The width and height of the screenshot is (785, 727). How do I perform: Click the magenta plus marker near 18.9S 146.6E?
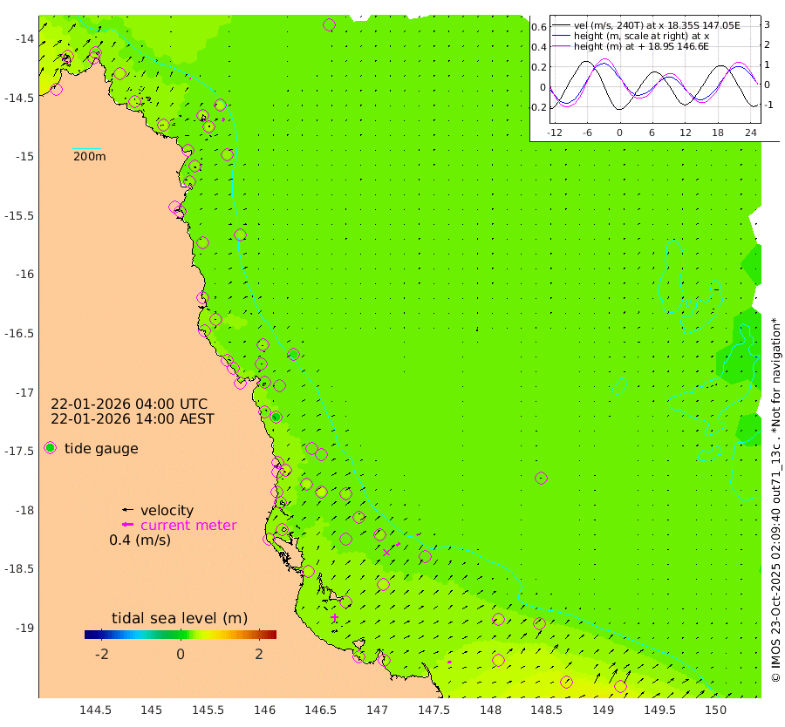334,617
